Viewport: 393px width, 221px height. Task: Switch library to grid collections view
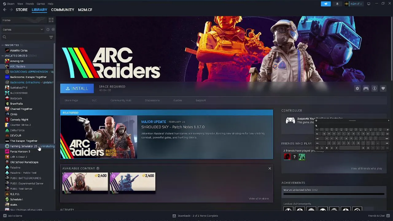click(x=51, y=20)
